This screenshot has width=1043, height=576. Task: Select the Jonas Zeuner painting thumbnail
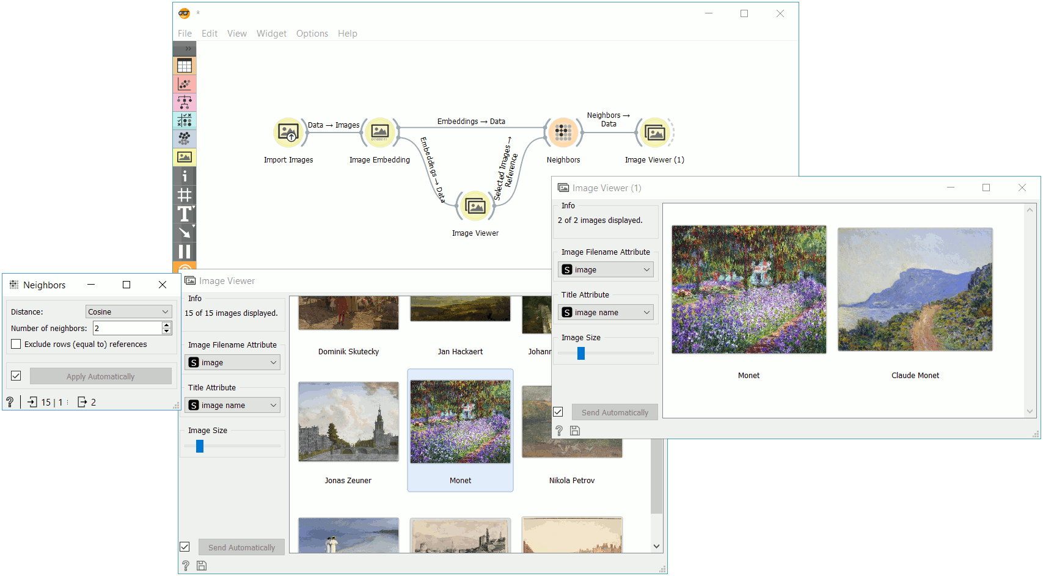[x=348, y=421]
